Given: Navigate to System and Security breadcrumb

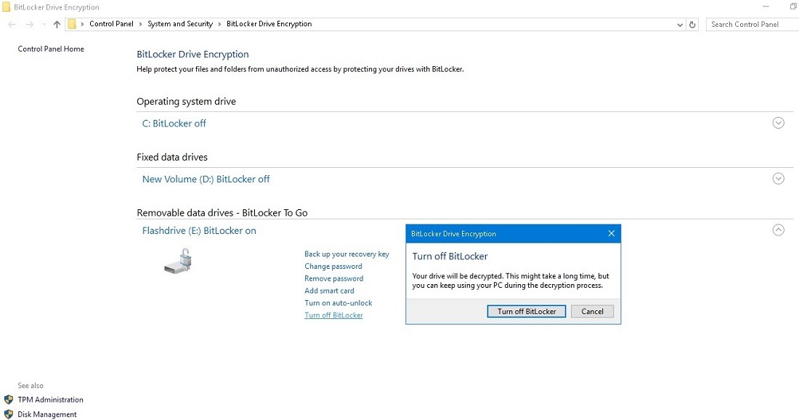Looking at the screenshot, I should pyautogui.click(x=180, y=23).
